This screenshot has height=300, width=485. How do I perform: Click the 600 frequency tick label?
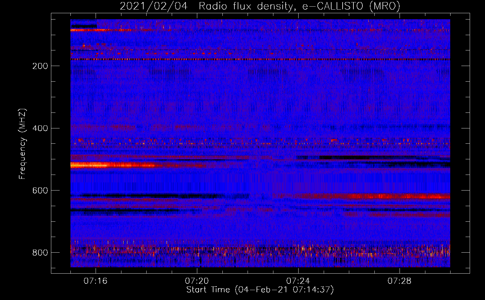40,191
